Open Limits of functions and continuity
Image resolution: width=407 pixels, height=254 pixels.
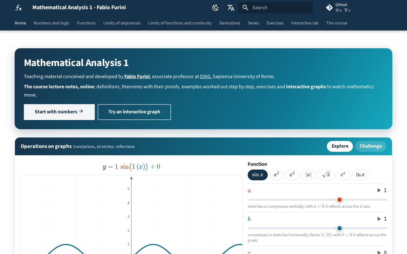coord(180,23)
